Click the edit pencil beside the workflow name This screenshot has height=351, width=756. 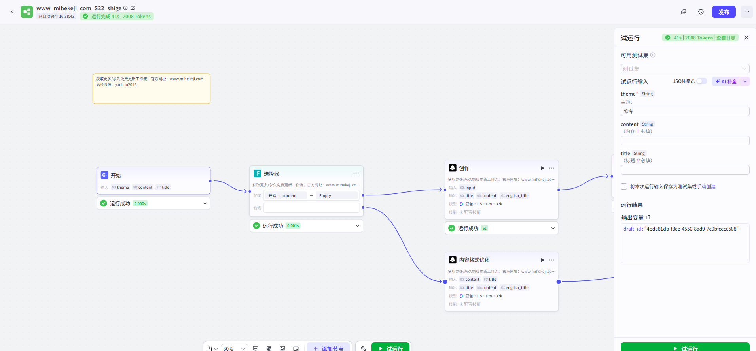tap(133, 8)
